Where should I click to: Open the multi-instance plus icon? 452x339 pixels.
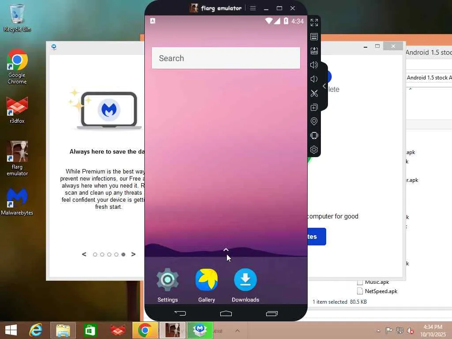pyautogui.click(x=314, y=107)
